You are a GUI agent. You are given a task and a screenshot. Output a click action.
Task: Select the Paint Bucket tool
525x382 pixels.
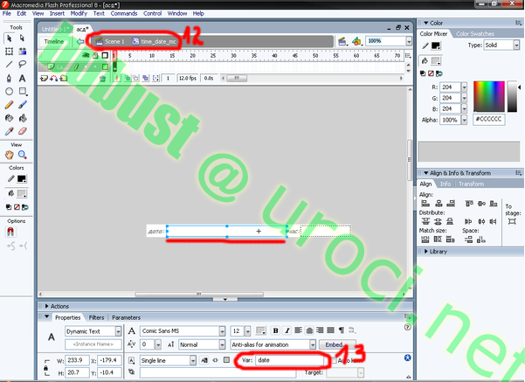pos(22,118)
